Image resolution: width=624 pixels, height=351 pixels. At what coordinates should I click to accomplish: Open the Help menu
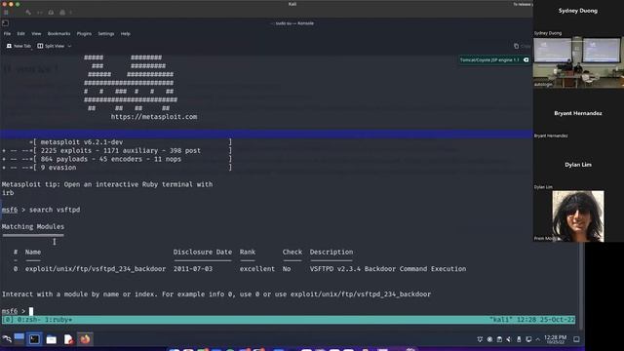(x=126, y=34)
